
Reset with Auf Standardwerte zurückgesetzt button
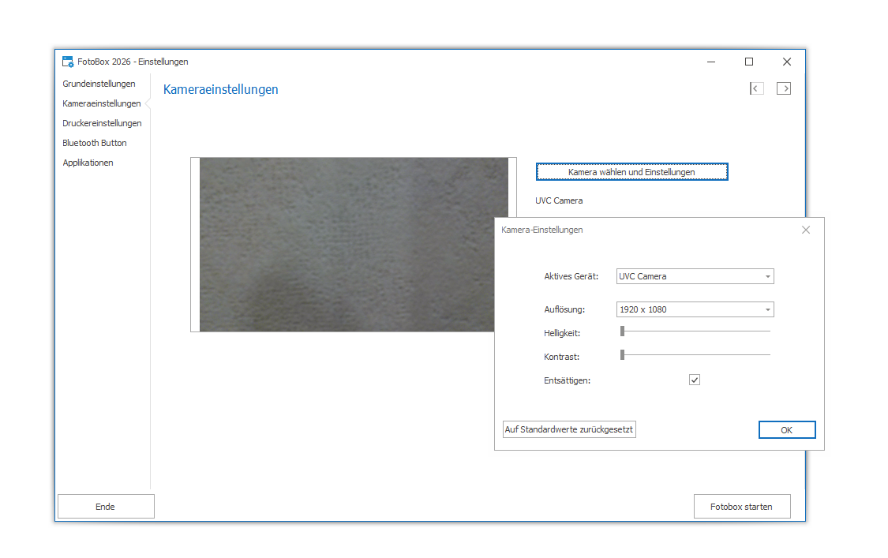[569, 429]
